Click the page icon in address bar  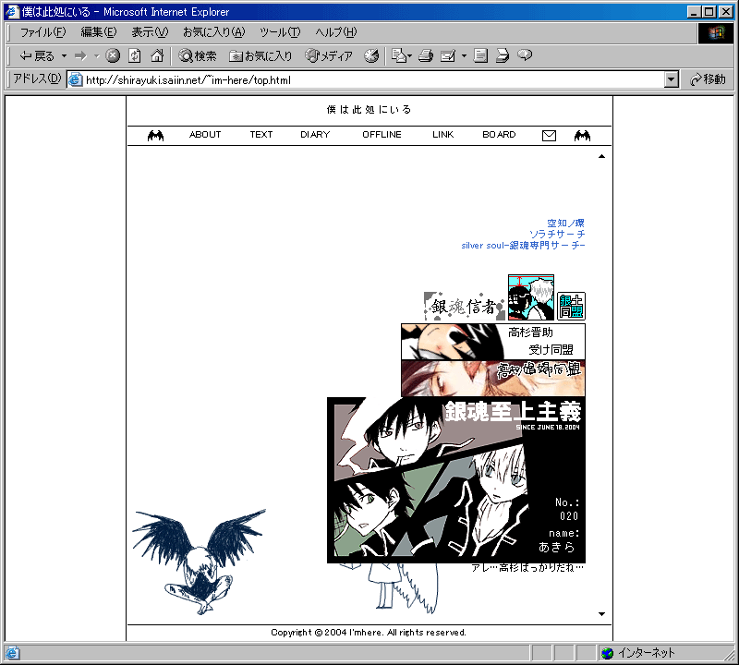pyautogui.click(x=76, y=79)
